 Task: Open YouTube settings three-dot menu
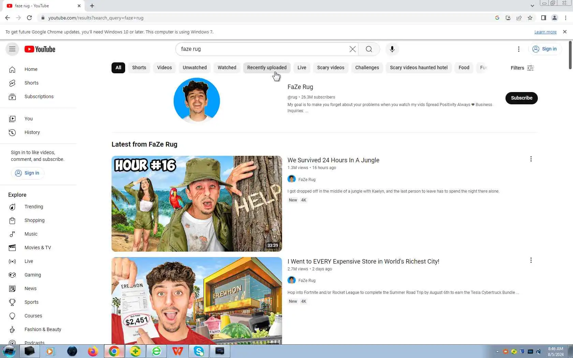[x=519, y=49]
